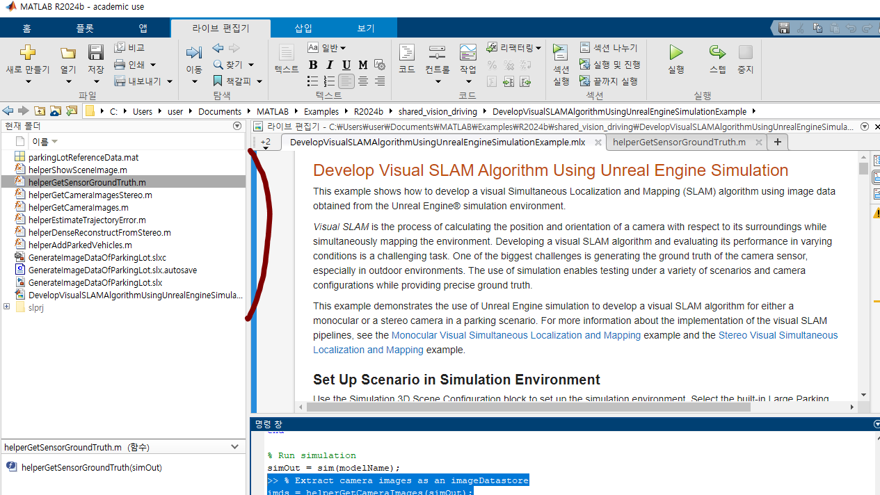Switch to the 앱 ribbon tab
The width and height of the screenshot is (880, 495).
click(143, 29)
